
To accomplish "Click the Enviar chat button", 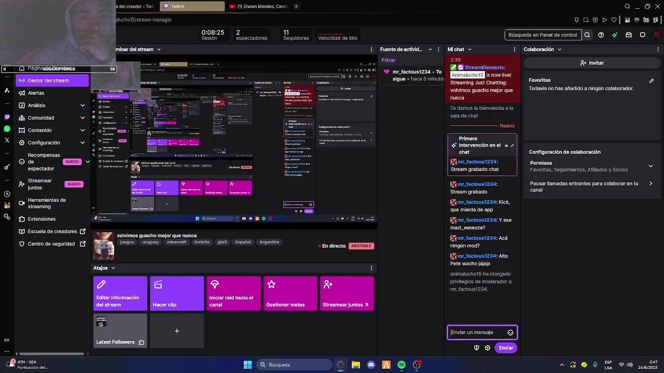I will coord(506,348).
